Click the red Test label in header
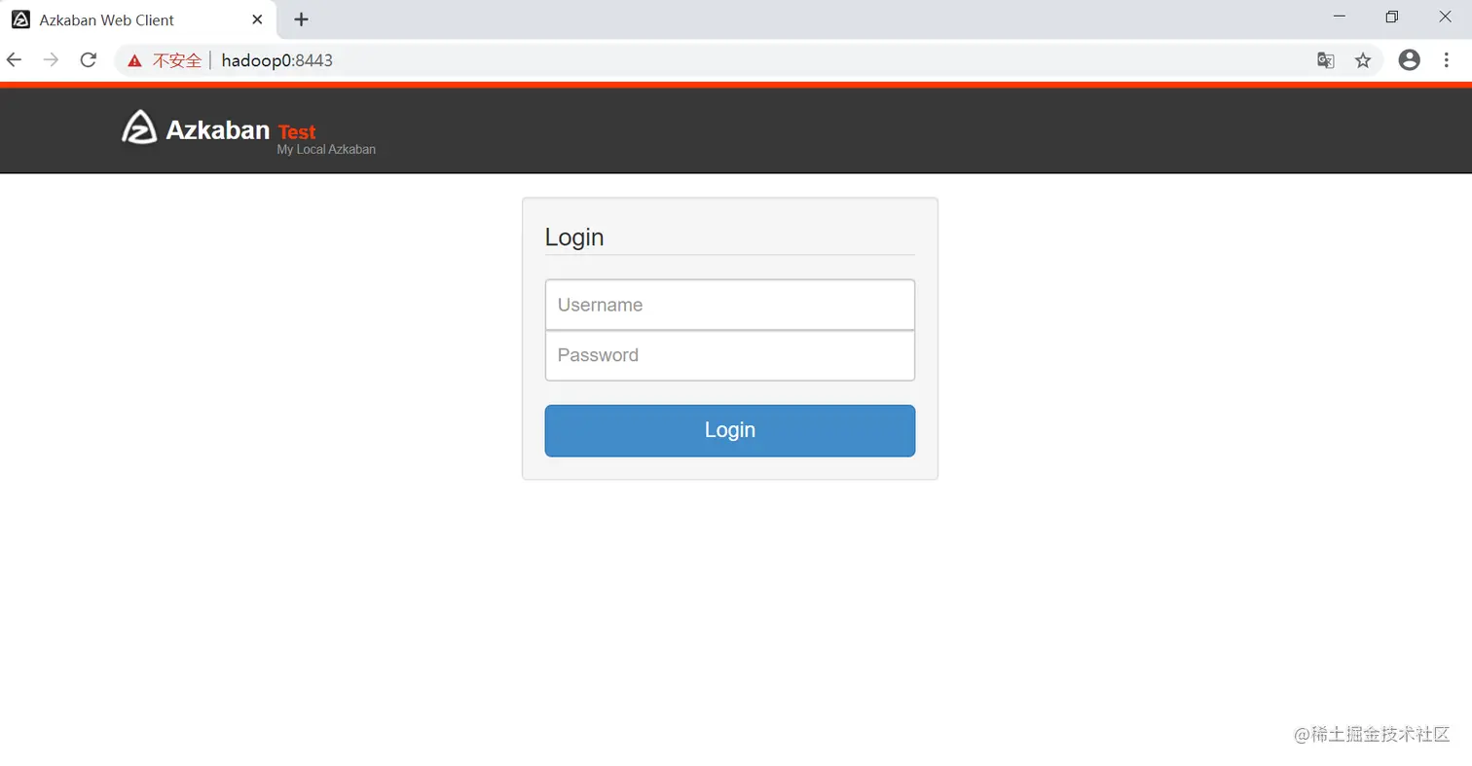Image resolution: width=1472 pixels, height=766 pixels. pyautogui.click(x=297, y=132)
